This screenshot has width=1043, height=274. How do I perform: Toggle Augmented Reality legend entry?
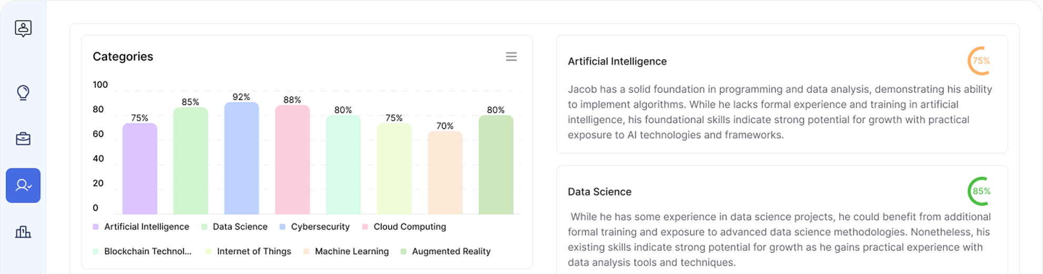pos(445,251)
